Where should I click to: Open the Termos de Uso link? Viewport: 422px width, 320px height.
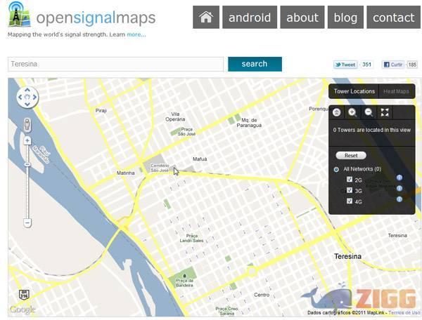(404, 313)
